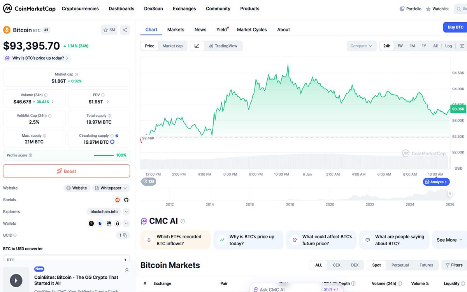Image resolution: width=467 pixels, height=292 pixels.
Task: Toggle the Log scale on chart
Action: [x=448, y=46]
